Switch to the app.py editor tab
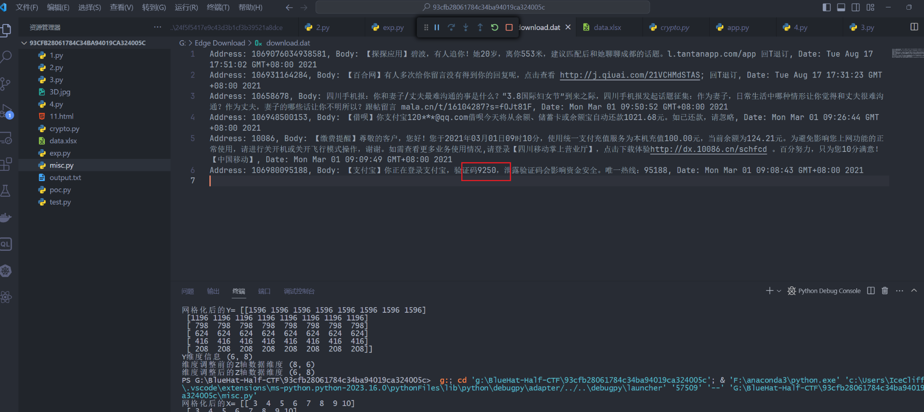 click(x=738, y=27)
